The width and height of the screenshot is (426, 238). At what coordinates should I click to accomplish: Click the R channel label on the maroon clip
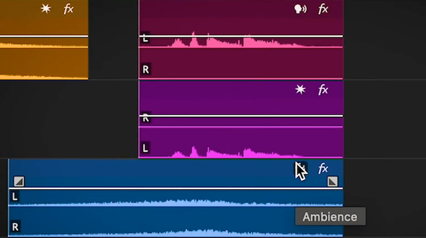146,70
